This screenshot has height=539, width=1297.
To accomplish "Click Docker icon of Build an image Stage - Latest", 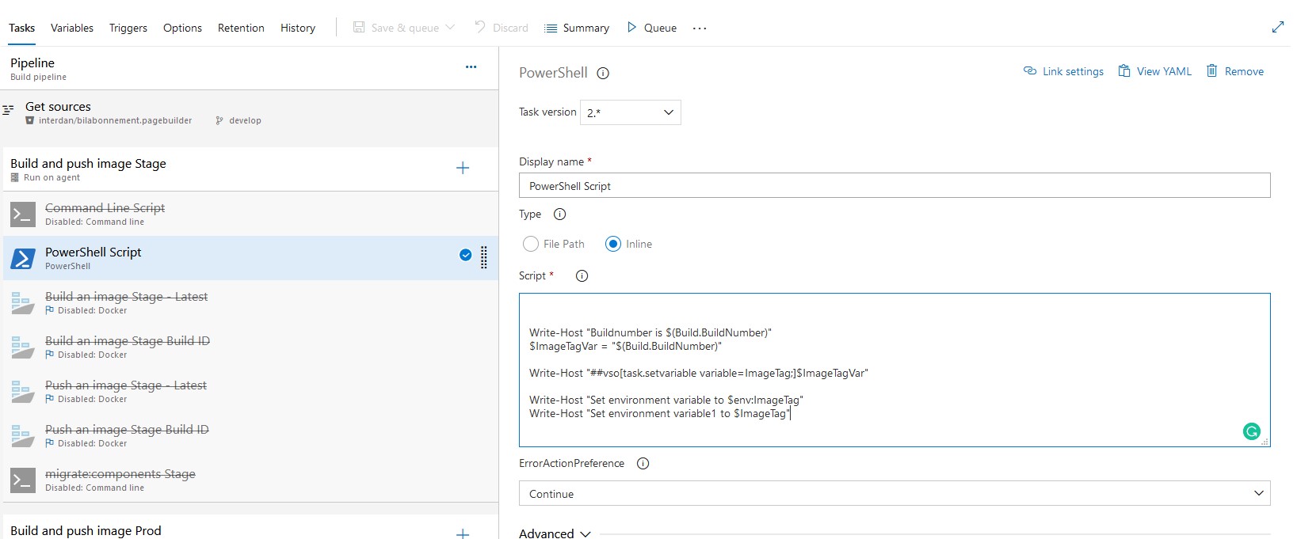I will click(23, 302).
